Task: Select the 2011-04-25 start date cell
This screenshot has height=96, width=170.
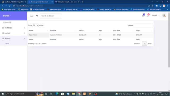Action: [x=123, y=35]
